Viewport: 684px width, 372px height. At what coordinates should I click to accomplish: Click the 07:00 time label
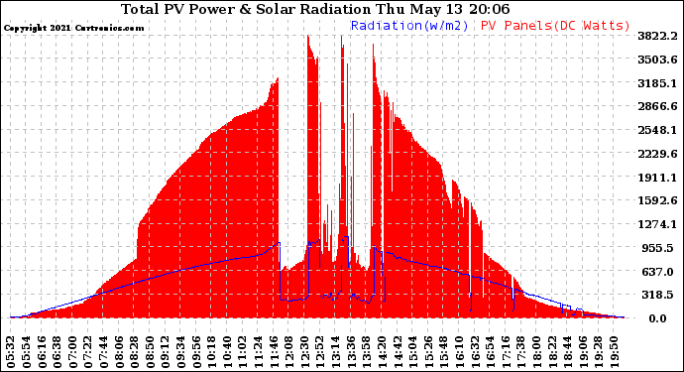point(72,352)
